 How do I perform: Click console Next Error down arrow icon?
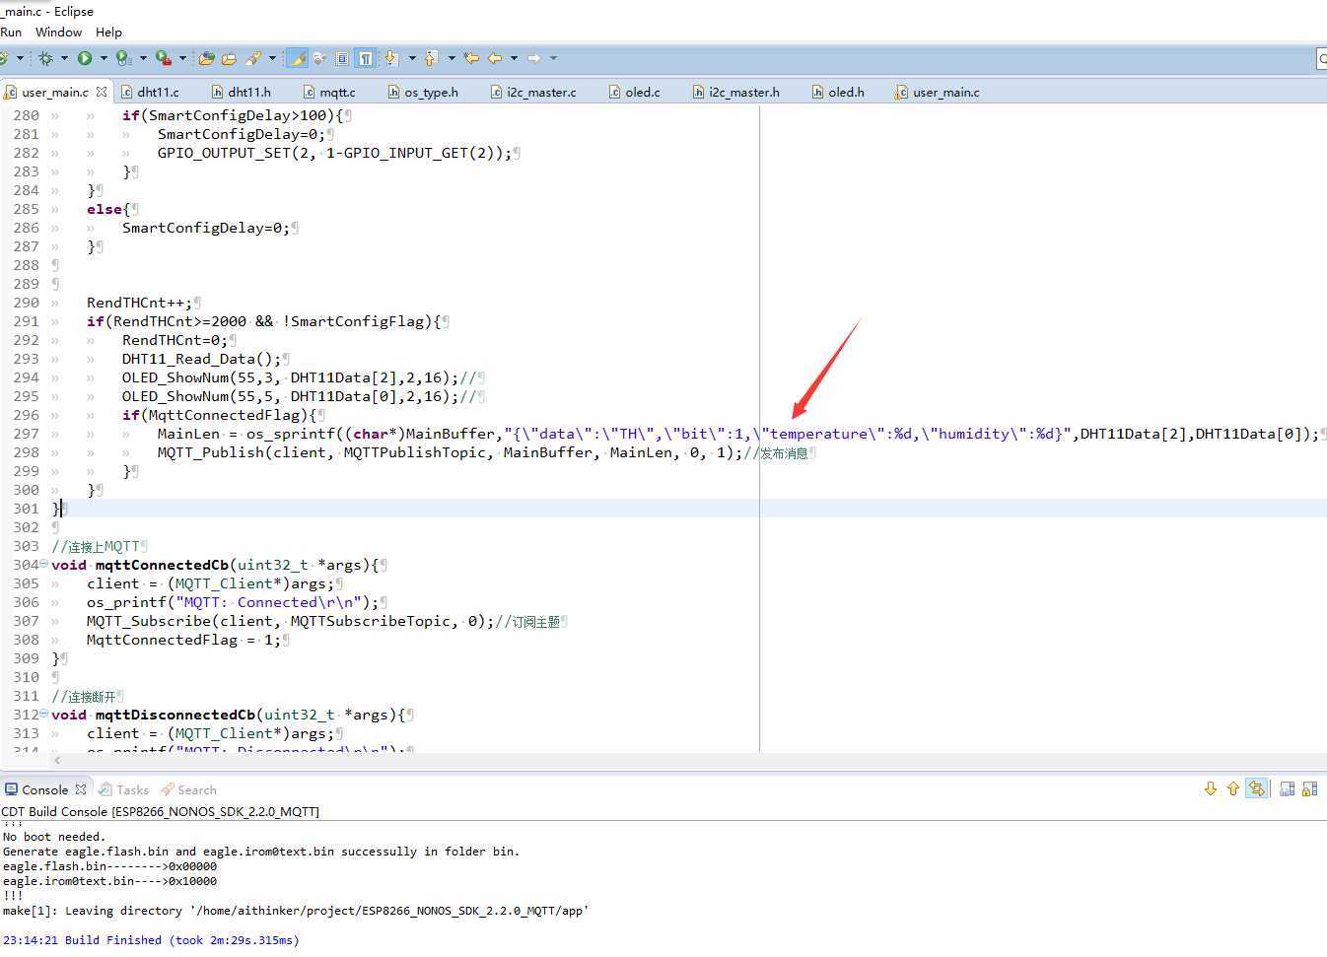tap(1211, 788)
